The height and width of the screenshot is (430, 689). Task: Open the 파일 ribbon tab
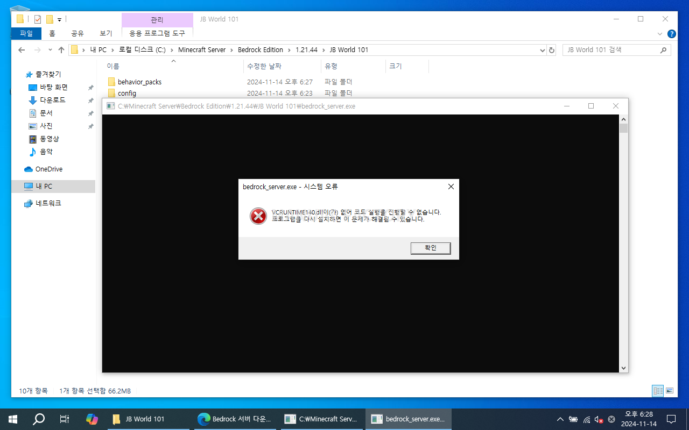(26, 33)
